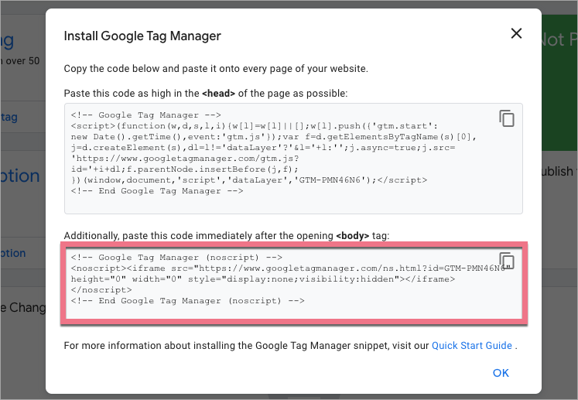Click the '<!-- End Google Tag Manager -->' line
The height and width of the screenshot is (400, 578).
[x=157, y=191]
